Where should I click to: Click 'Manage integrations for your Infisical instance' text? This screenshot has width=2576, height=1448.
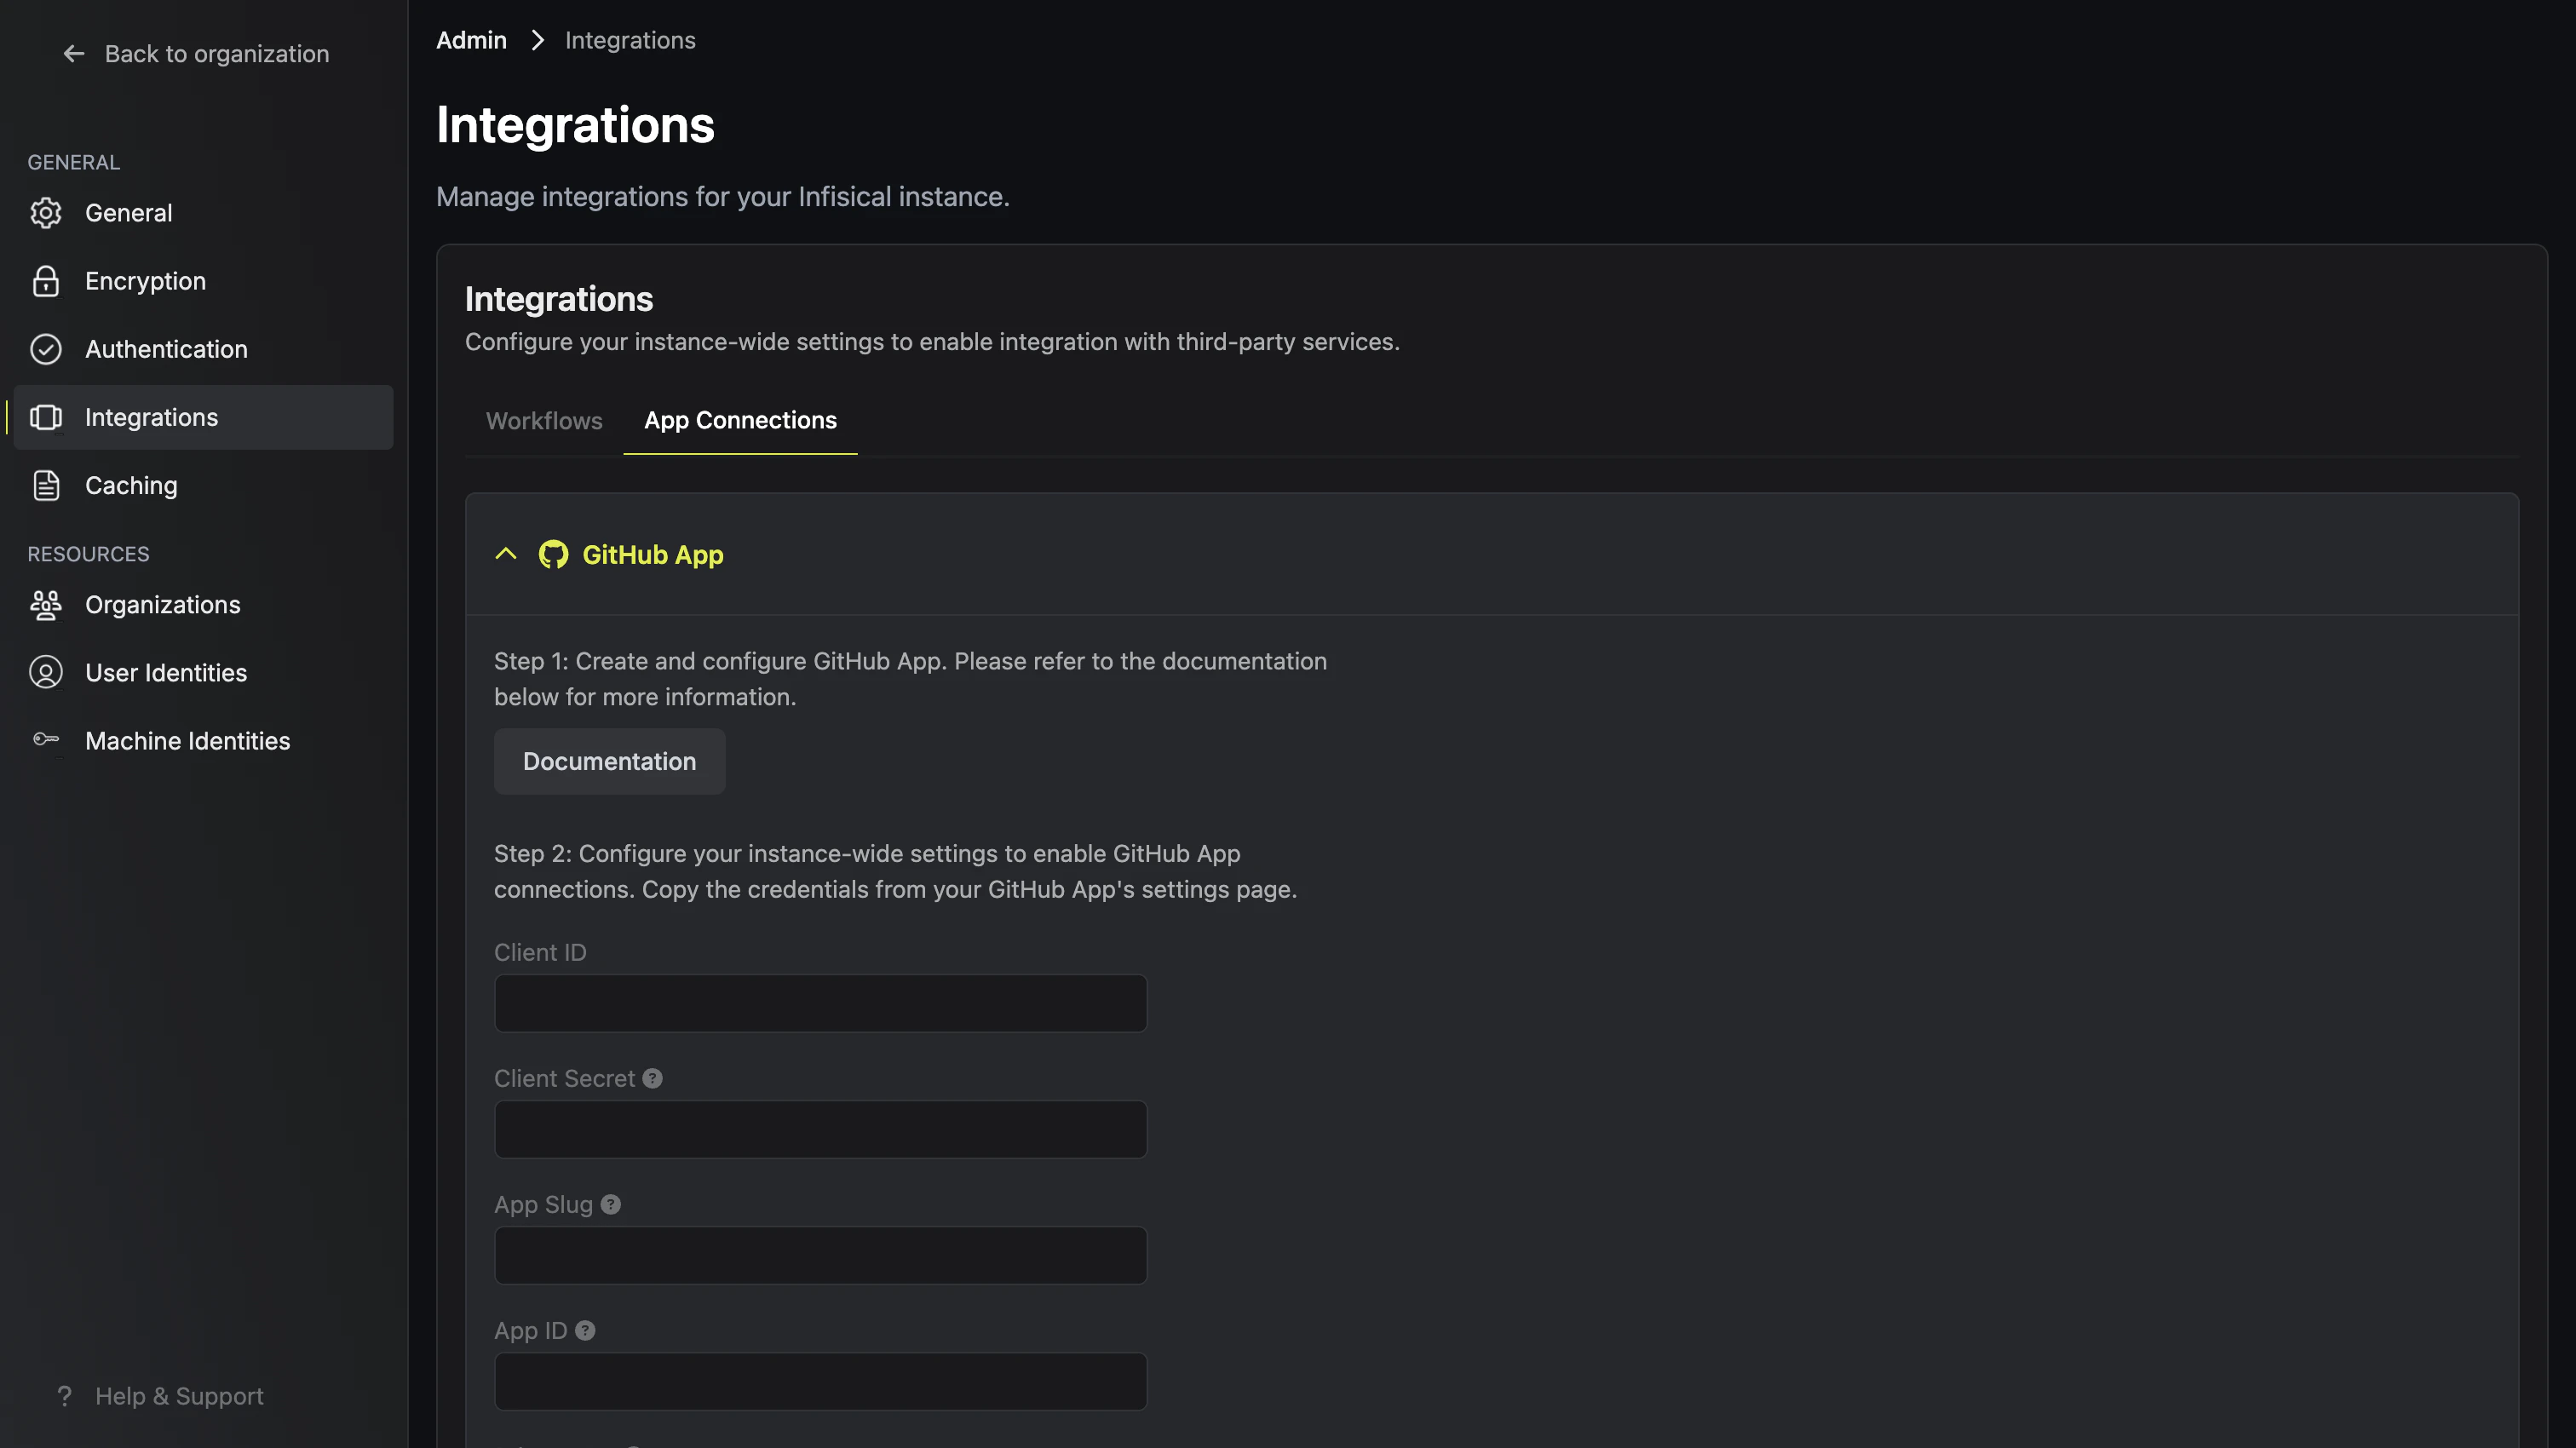click(x=723, y=197)
